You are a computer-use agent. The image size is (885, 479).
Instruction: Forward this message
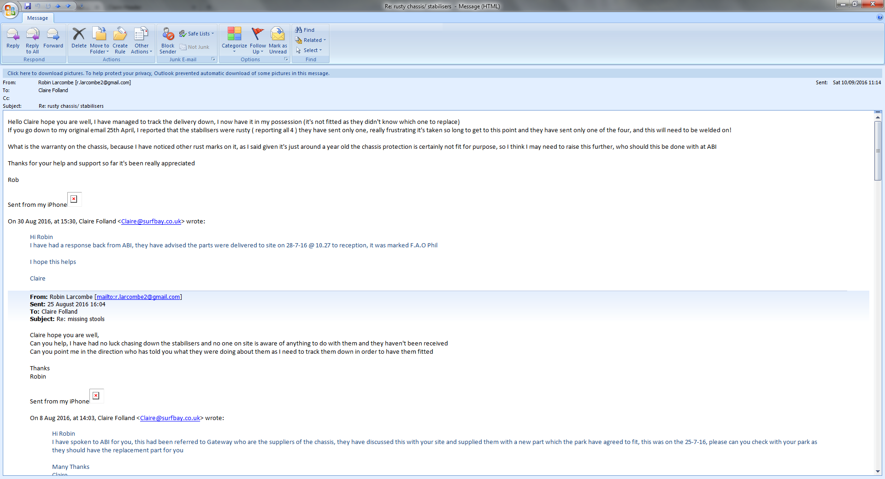tap(53, 39)
